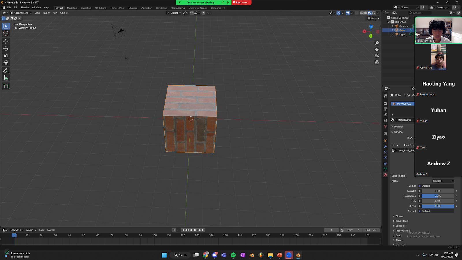Adjust the Roughness slider
462x260 pixels.
point(438,196)
